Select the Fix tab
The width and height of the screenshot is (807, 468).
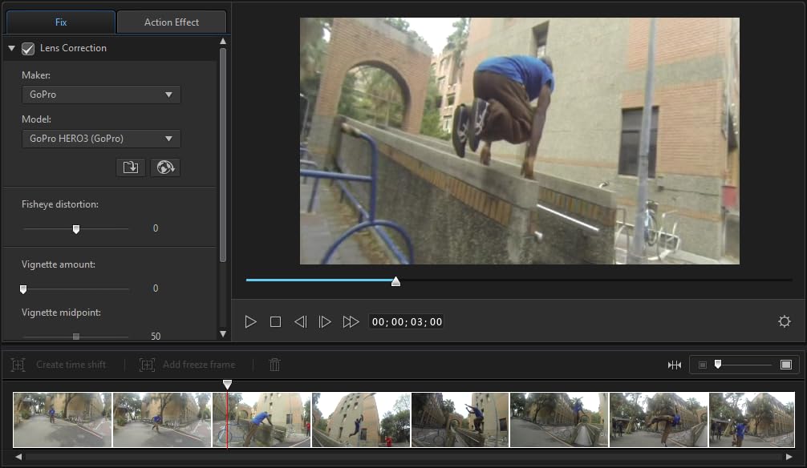pyautogui.click(x=61, y=22)
